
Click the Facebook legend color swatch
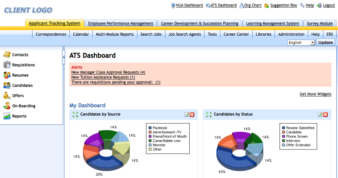click(x=150, y=128)
